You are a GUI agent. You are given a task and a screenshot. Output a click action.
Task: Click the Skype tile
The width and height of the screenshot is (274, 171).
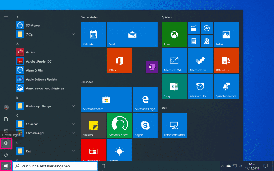(x=145, y=125)
